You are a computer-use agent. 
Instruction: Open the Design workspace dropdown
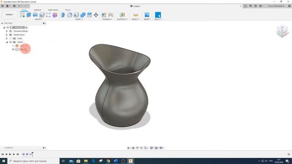(x=10, y=15)
